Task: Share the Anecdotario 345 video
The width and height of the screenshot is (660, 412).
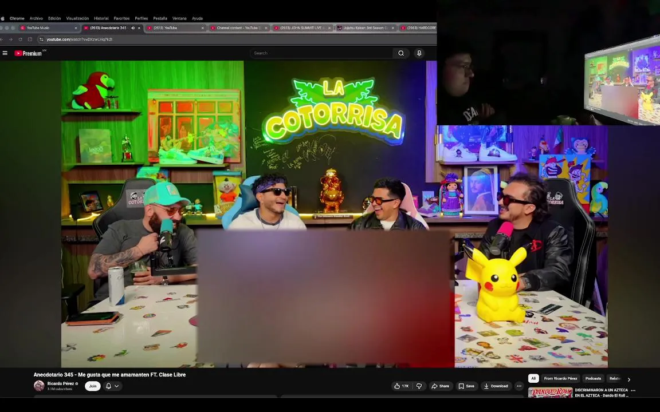Action: 440,386
